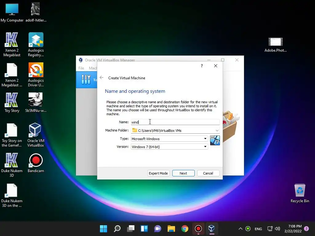Image resolution: width=315 pixels, height=236 pixels.
Task: Close the VirtualBox Manager window
Action: (x=237, y=60)
